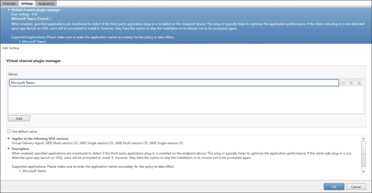Click the description panel's scrollbar thumb

[364, 153]
